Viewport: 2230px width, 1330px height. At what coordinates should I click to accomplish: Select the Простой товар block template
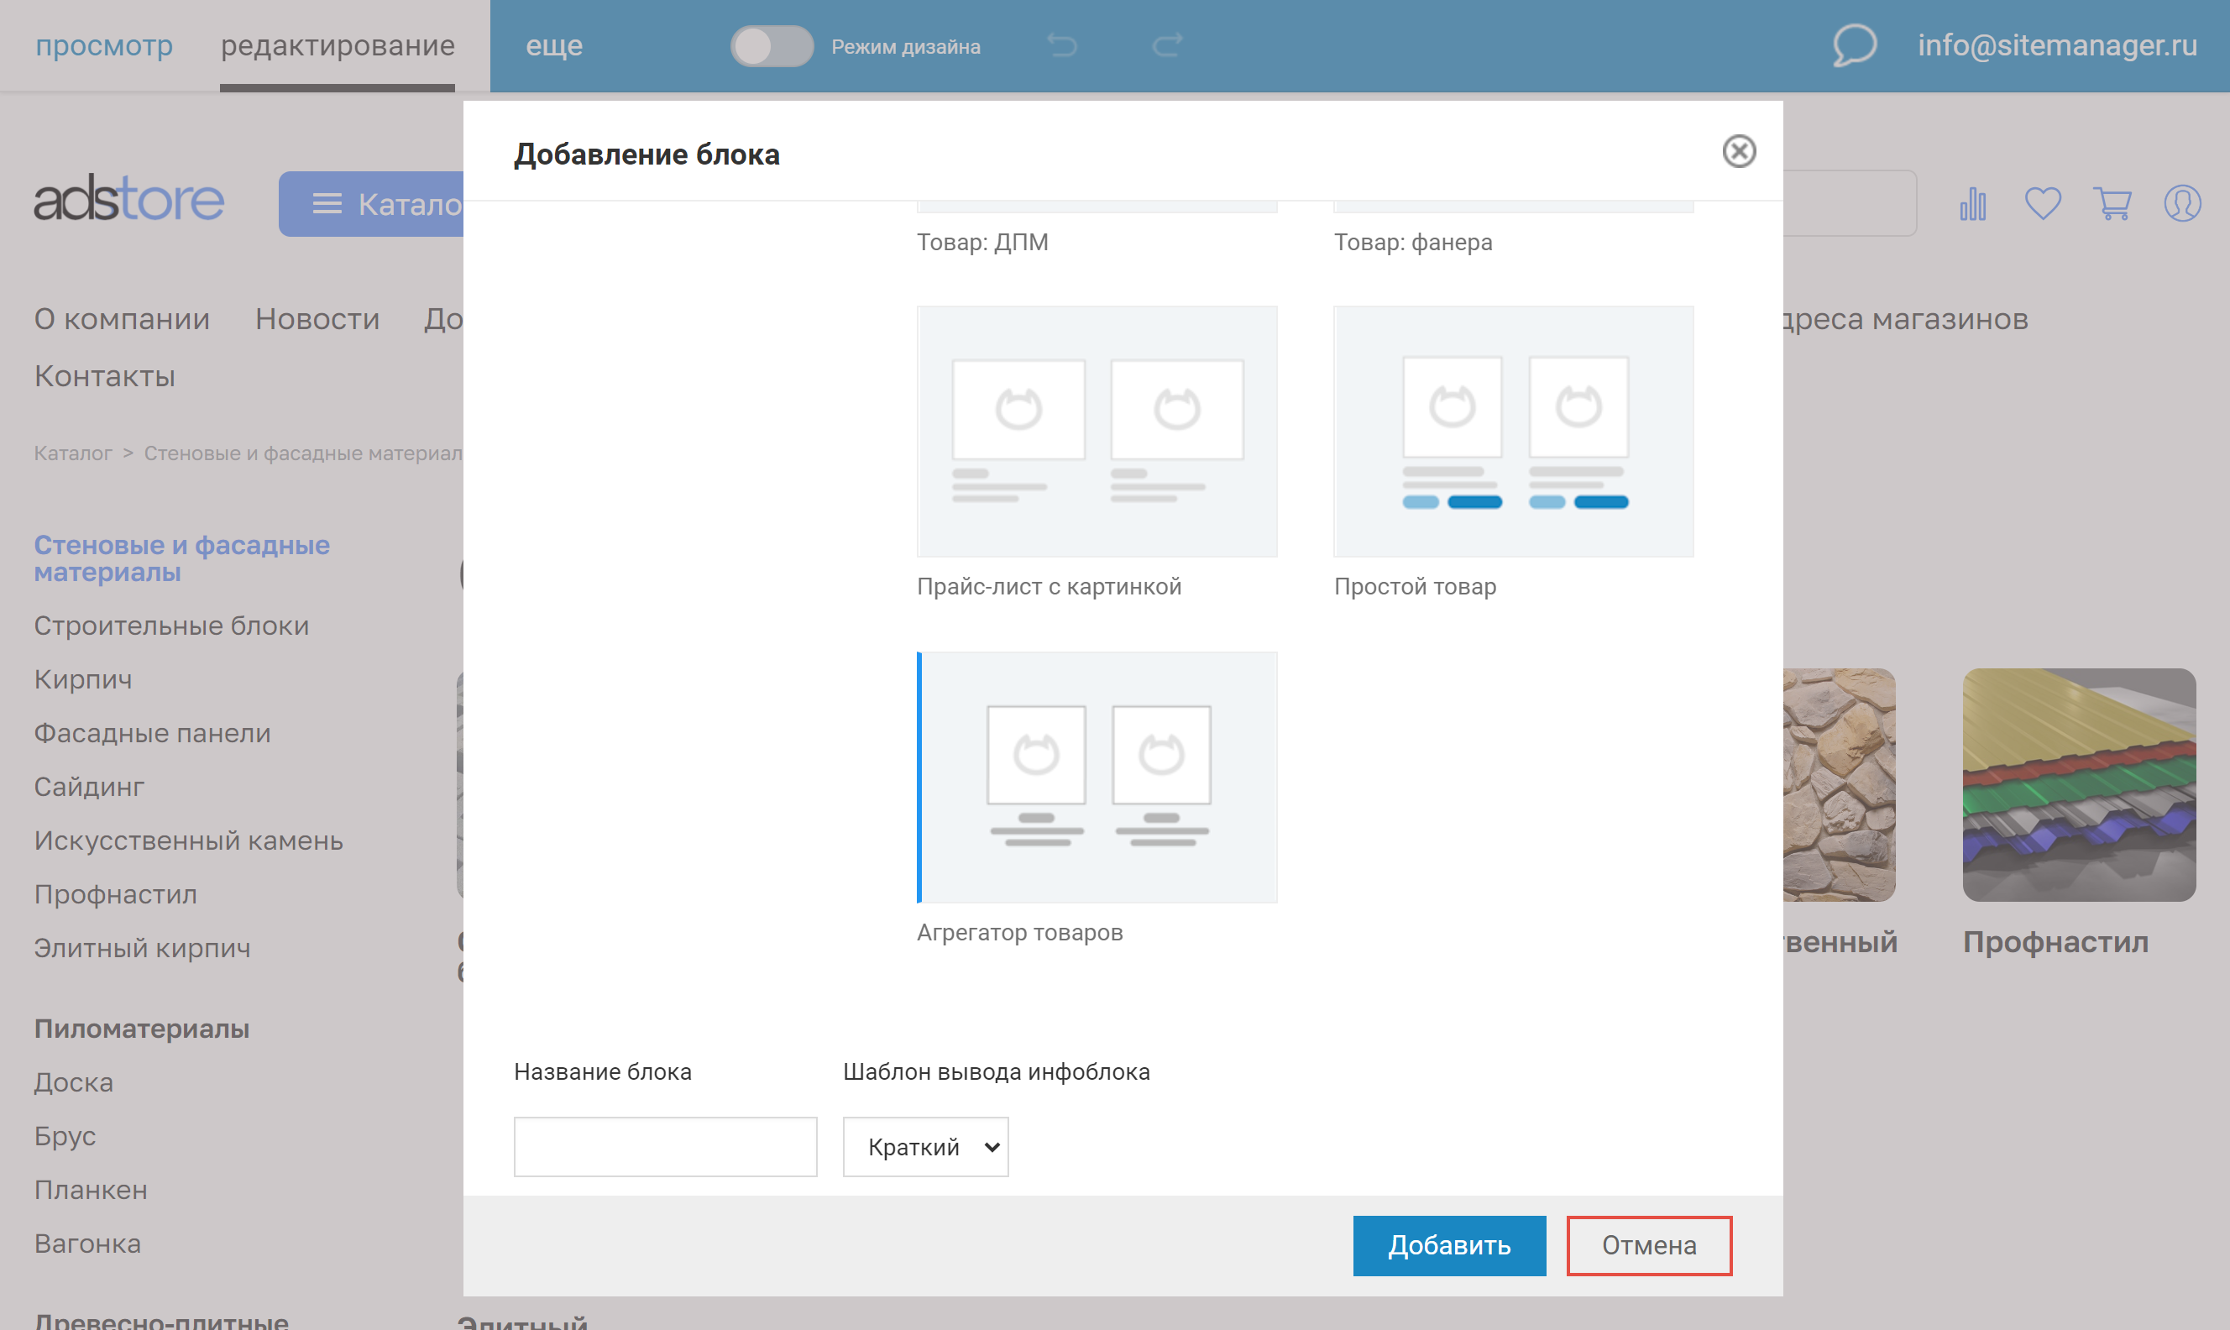tap(1512, 431)
